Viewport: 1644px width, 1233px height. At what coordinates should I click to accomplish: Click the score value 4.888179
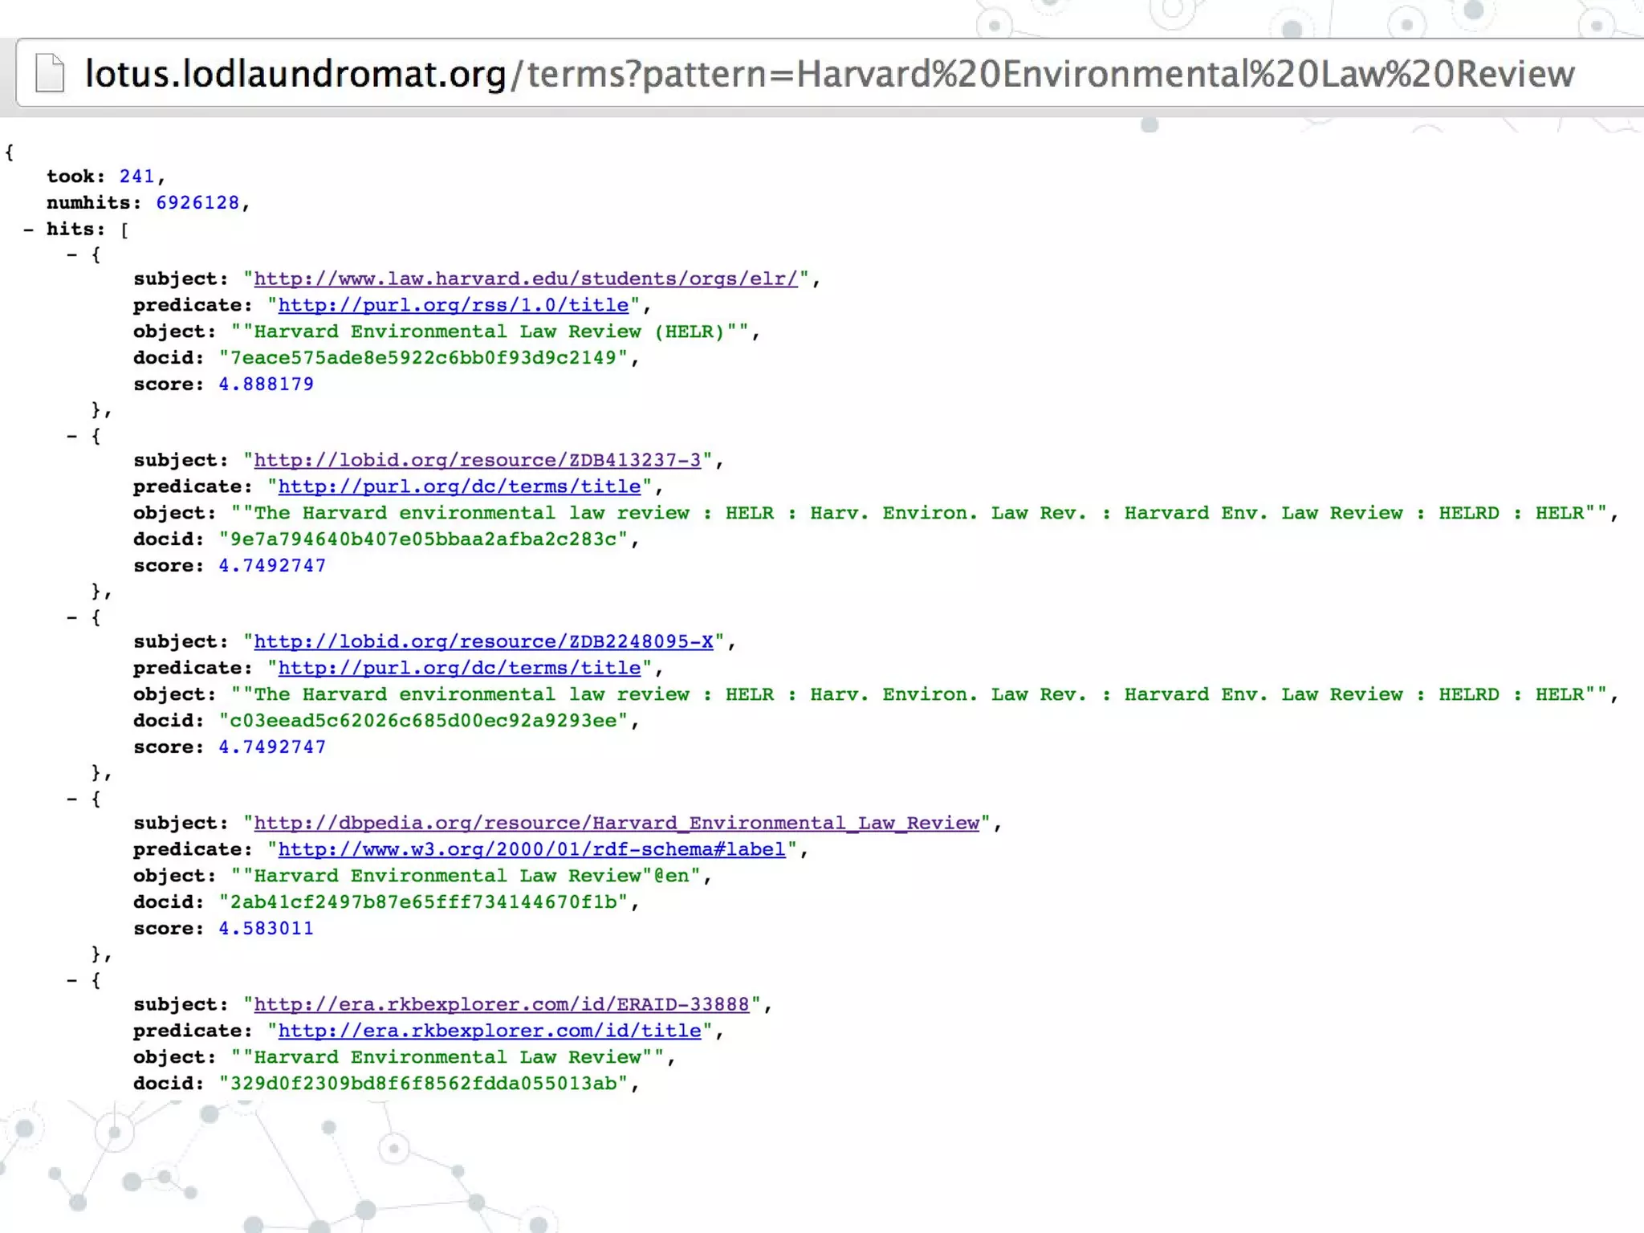266,385
